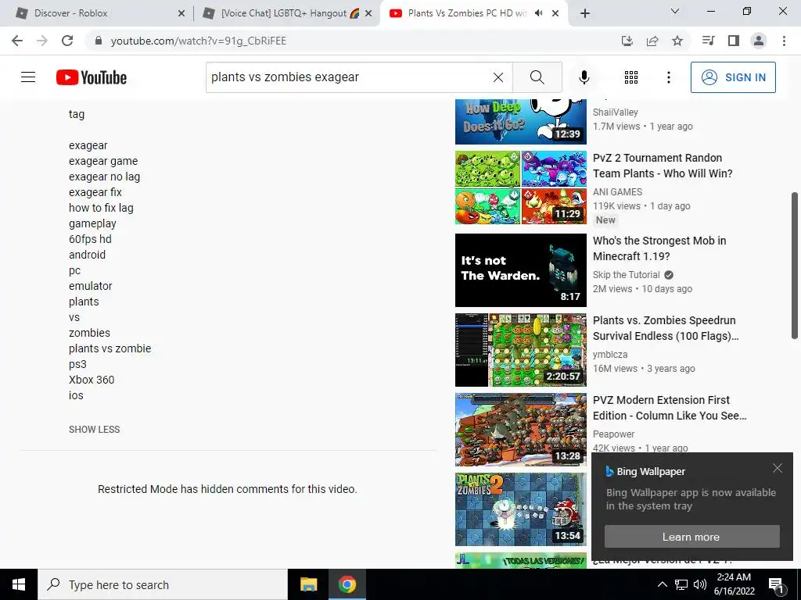The image size is (801, 600).
Task: Click the Chrome taskbar icon
Action: pyautogui.click(x=347, y=584)
